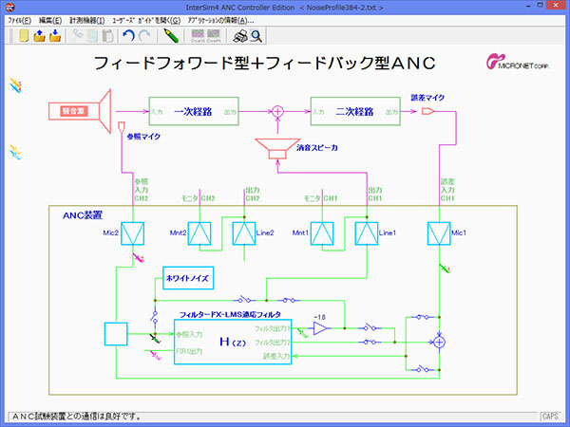The height and width of the screenshot is (427, 570).
Task: Open the ユーザーズガイドを開く(G) menu
Action: 146,20
